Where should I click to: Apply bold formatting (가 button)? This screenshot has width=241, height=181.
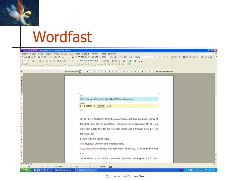(161, 57)
